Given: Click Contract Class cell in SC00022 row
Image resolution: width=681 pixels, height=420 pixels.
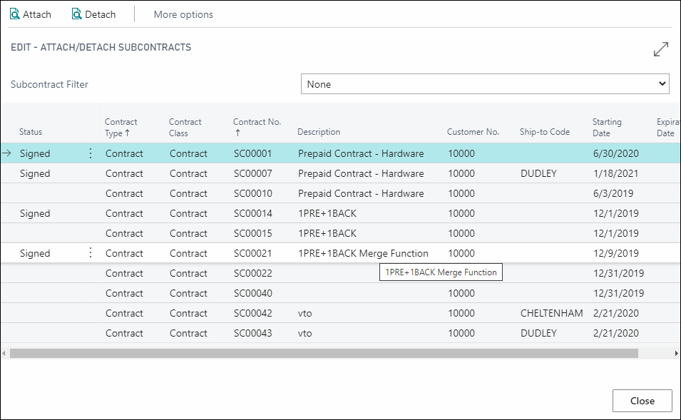Looking at the screenshot, I should pos(188,273).
